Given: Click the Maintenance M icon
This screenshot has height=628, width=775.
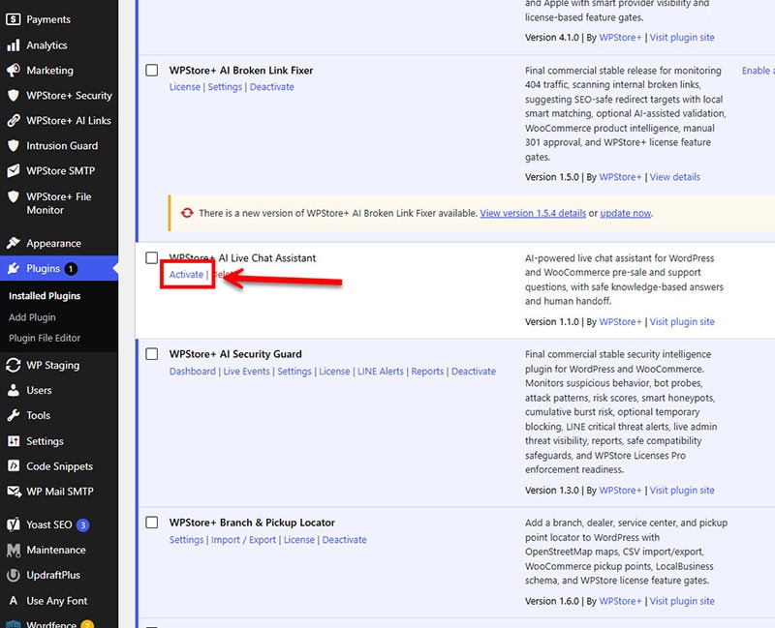Looking at the screenshot, I should (x=14, y=550).
